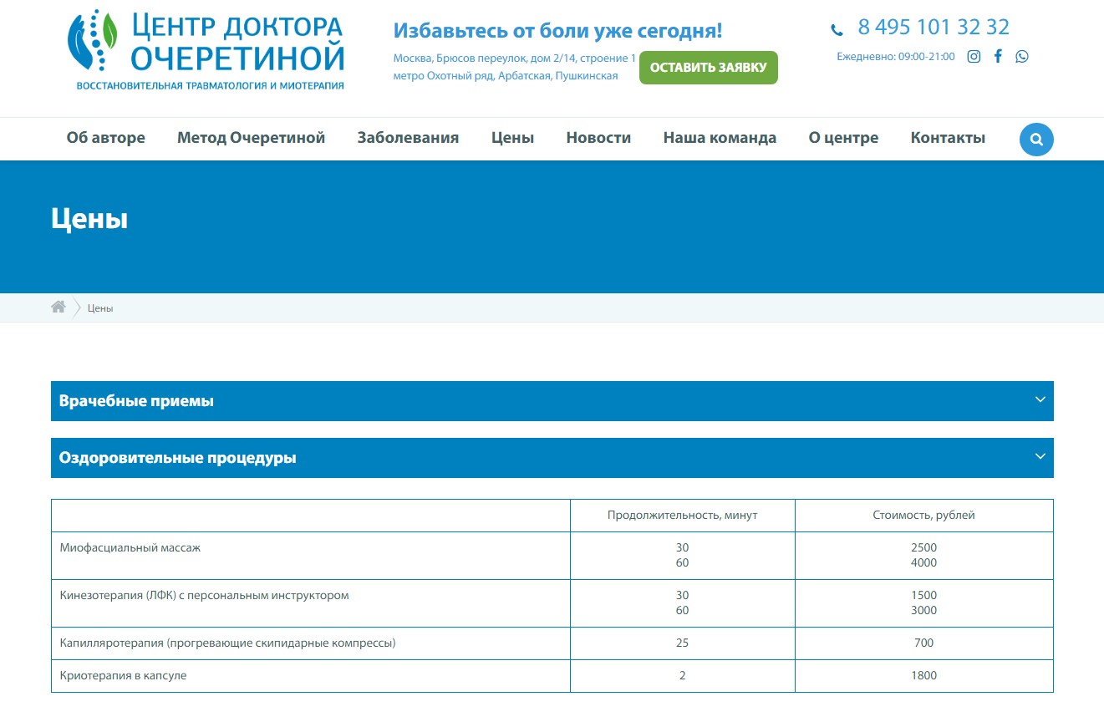Expand the Врачебные приемы section chevron
This screenshot has height=727, width=1104.
(1040, 399)
